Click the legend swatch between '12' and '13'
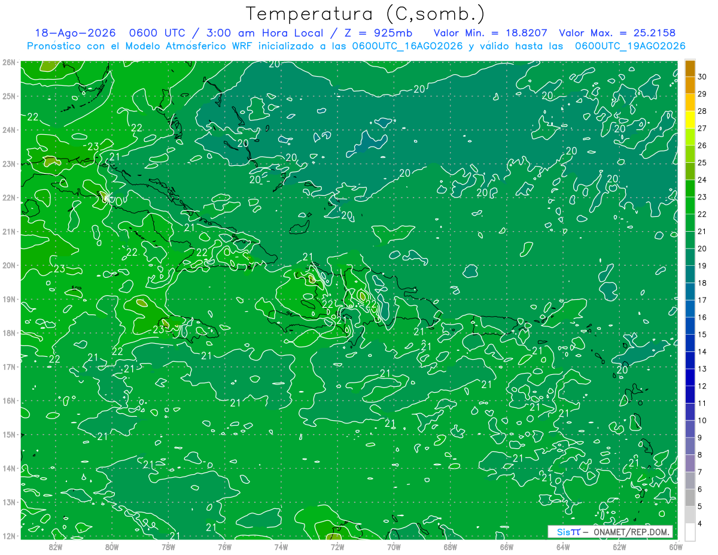The width and height of the screenshot is (718, 555). point(690,378)
